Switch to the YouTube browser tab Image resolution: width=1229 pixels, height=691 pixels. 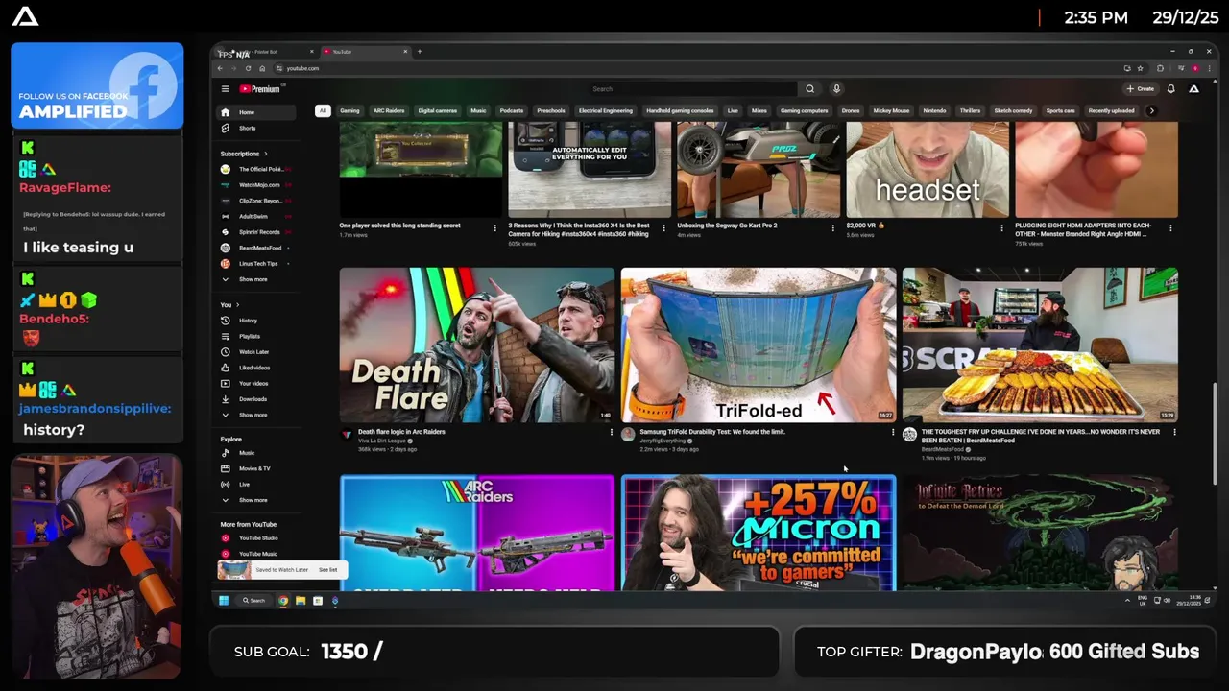[365, 52]
